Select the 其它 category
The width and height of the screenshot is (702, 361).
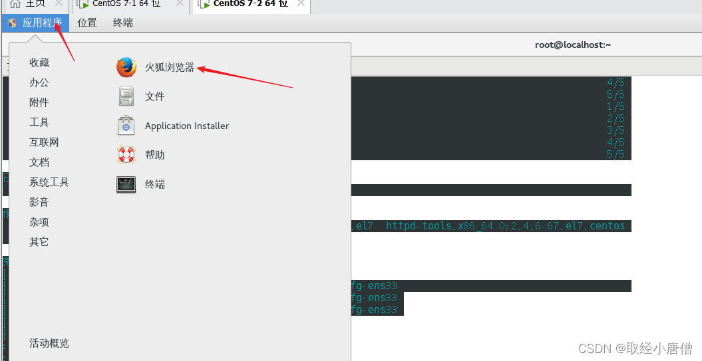coord(39,242)
